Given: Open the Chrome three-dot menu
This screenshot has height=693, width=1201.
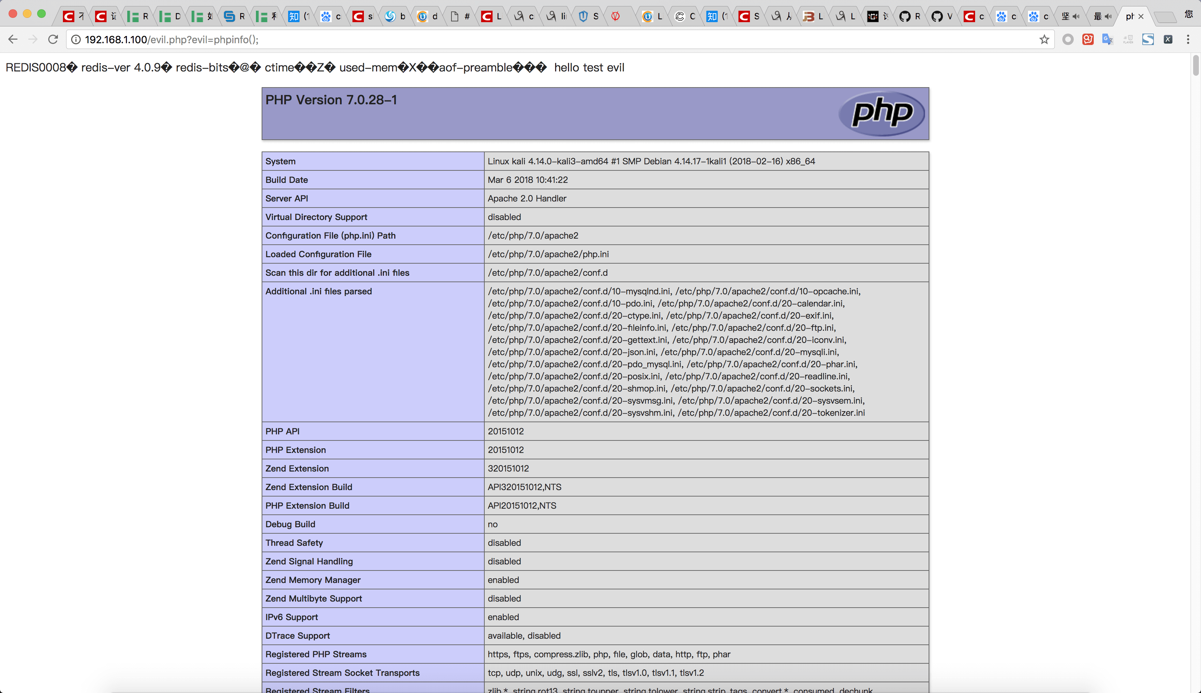Looking at the screenshot, I should [1188, 40].
